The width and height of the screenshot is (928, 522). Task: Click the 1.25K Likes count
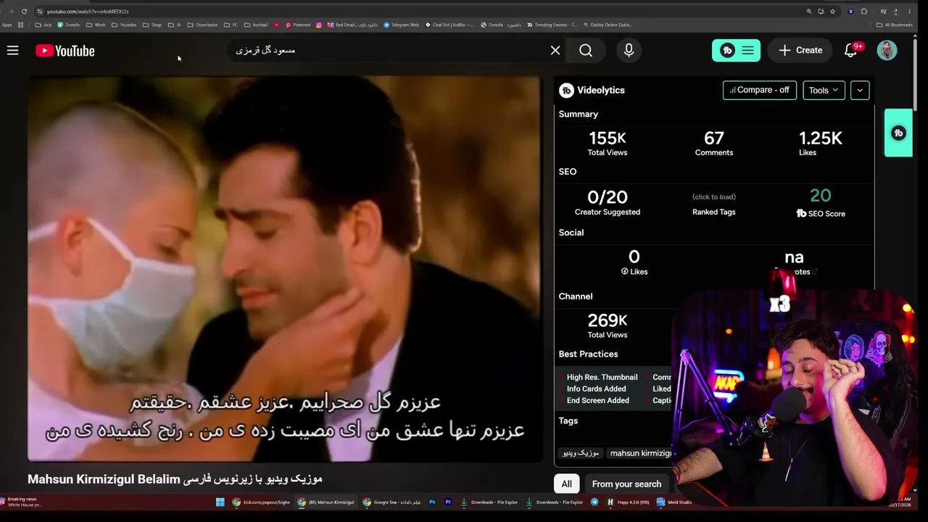(820, 138)
